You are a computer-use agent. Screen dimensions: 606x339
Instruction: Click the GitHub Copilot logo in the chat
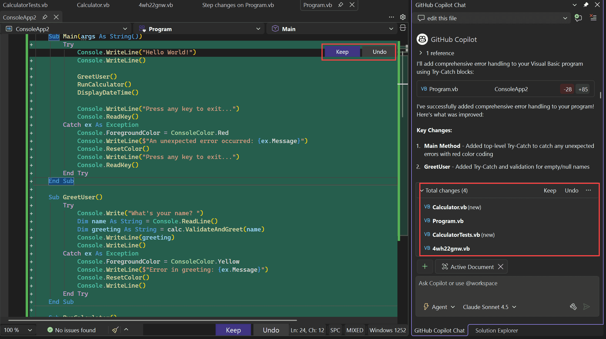pyautogui.click(x=422, y=39)
